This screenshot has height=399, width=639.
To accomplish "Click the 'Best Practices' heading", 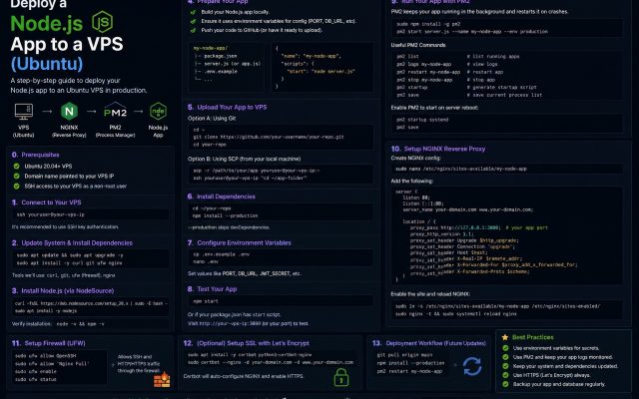I will click(532, 337).
